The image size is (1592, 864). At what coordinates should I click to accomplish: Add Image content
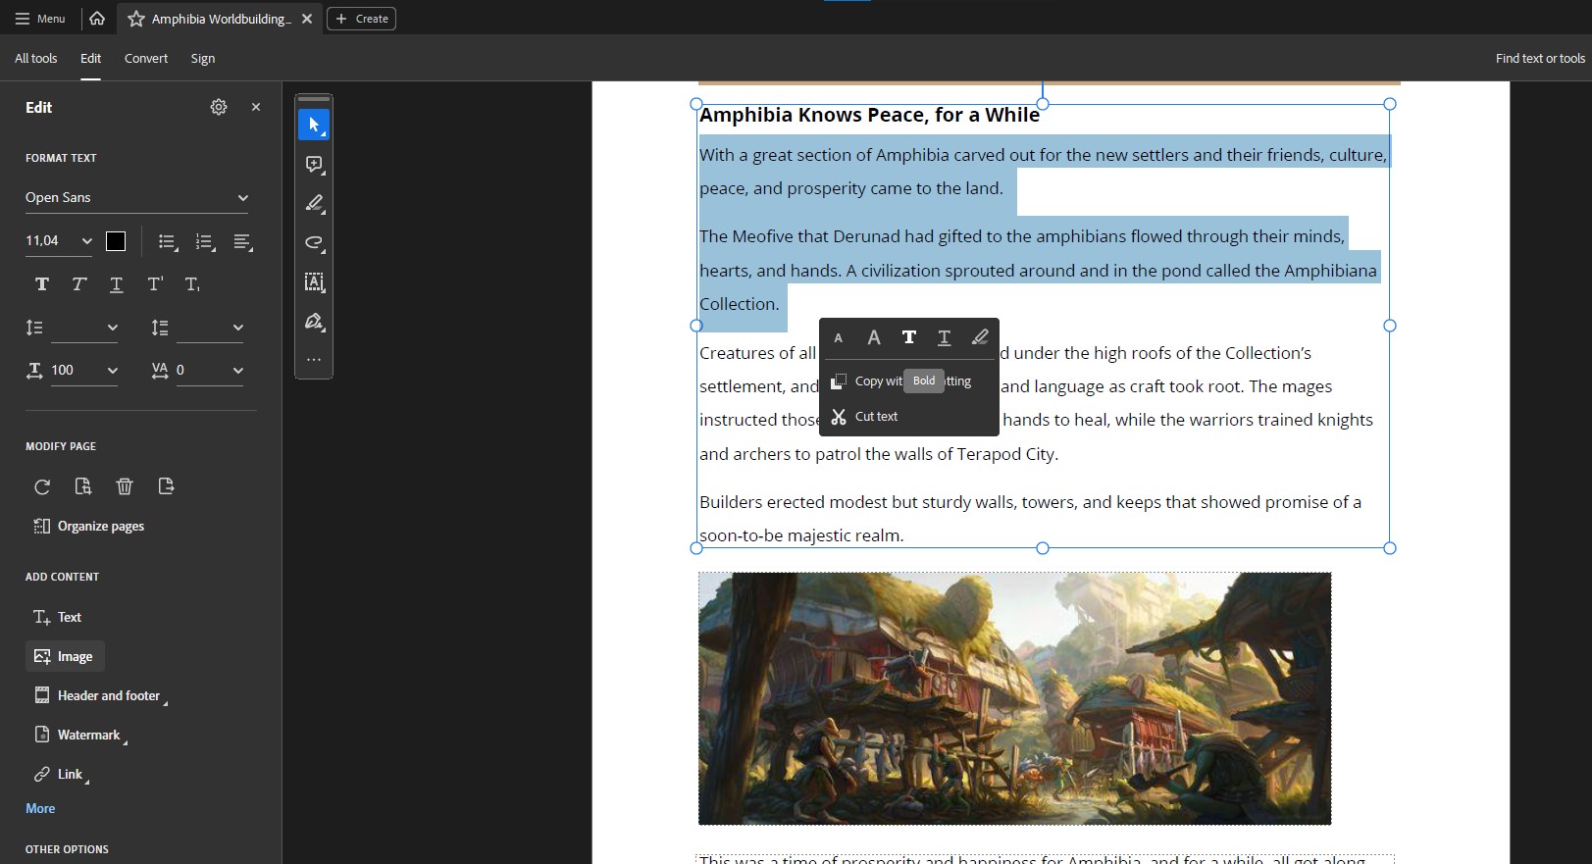65,656
